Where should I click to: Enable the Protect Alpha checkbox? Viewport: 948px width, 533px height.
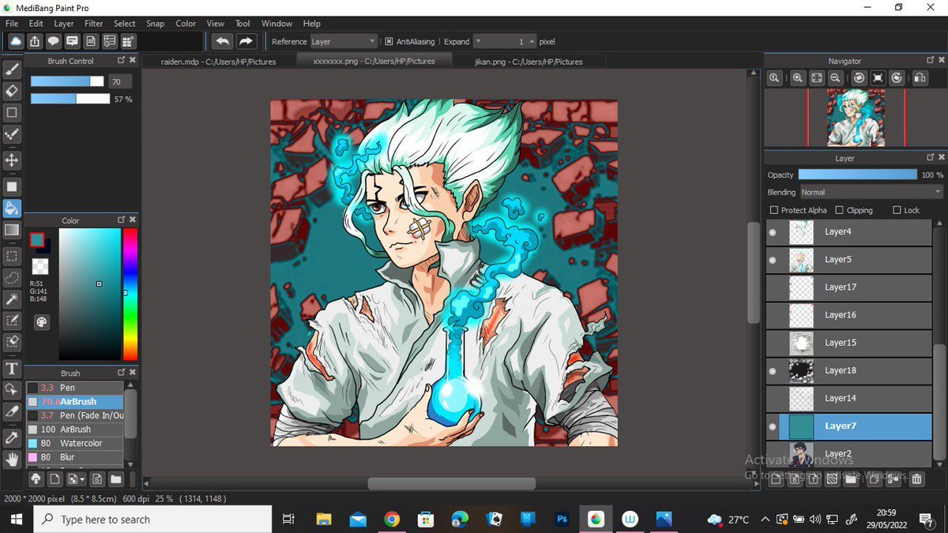774,210
